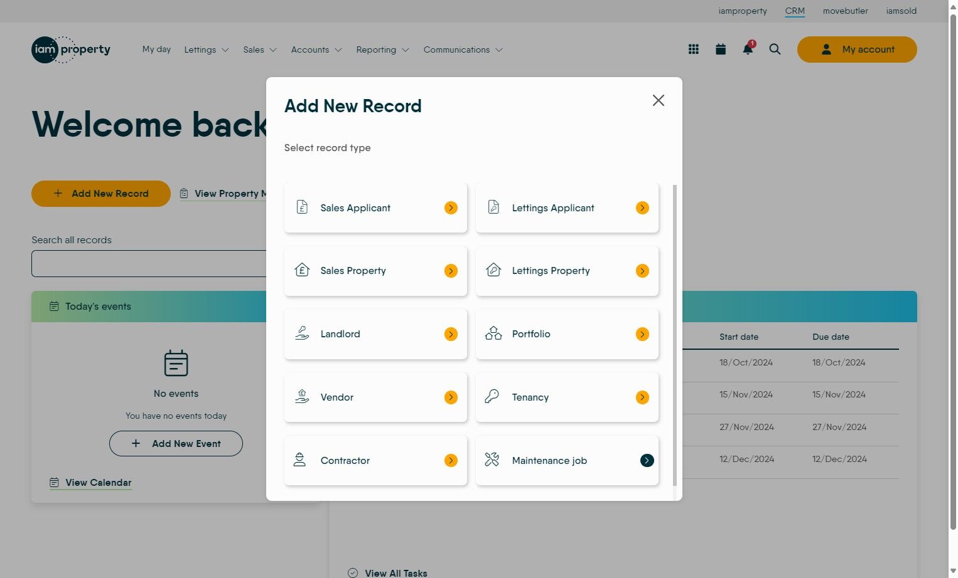Screen dimensions: 958x578
Task: Open the View Calendar link
Action: [90, 483]
